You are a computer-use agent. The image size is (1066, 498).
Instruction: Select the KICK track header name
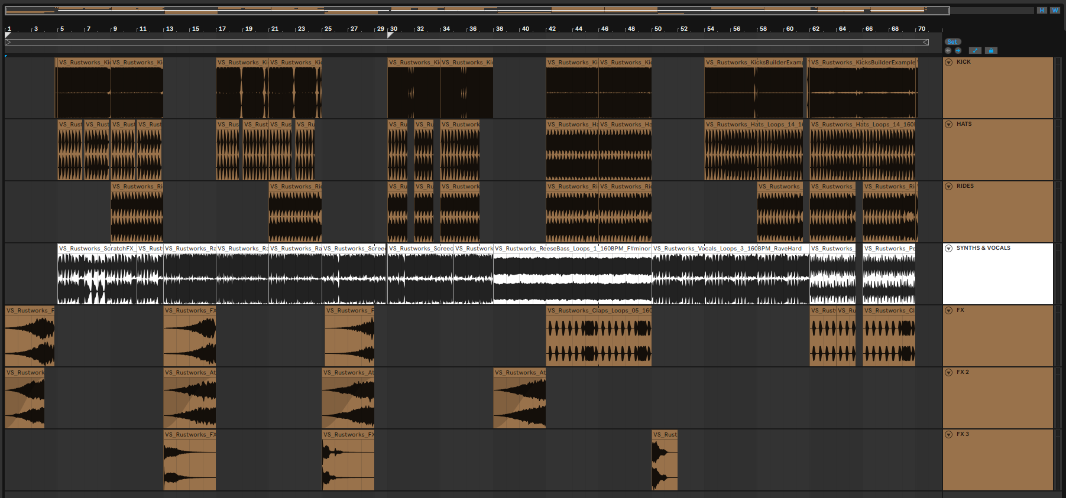pyautogui.click(x=964, y=62)
